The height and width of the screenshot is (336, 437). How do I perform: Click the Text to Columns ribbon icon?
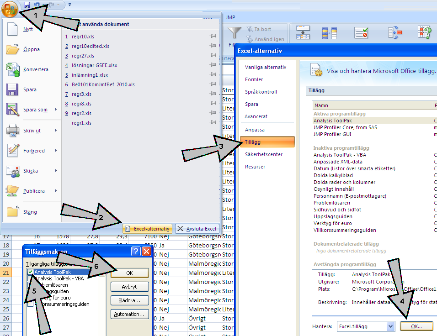pyautogui.click(x=303, y=32)
